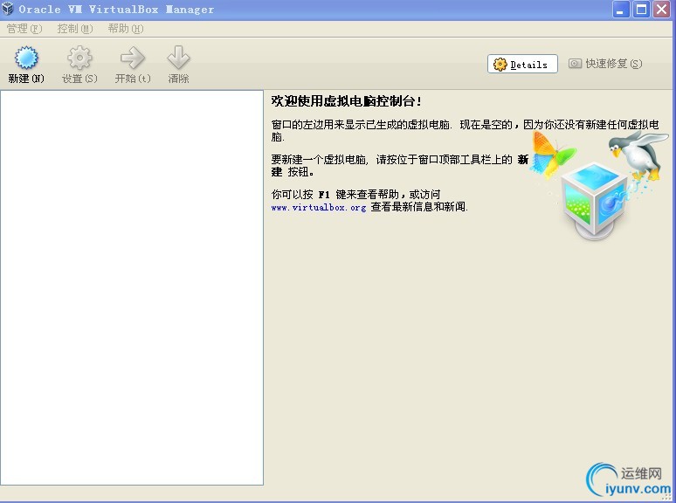The height and width of the screenshot is (503, 676).
Task: Click inside the empty virtual machine list
Action: pyautogui.click(x=132, y=287)
